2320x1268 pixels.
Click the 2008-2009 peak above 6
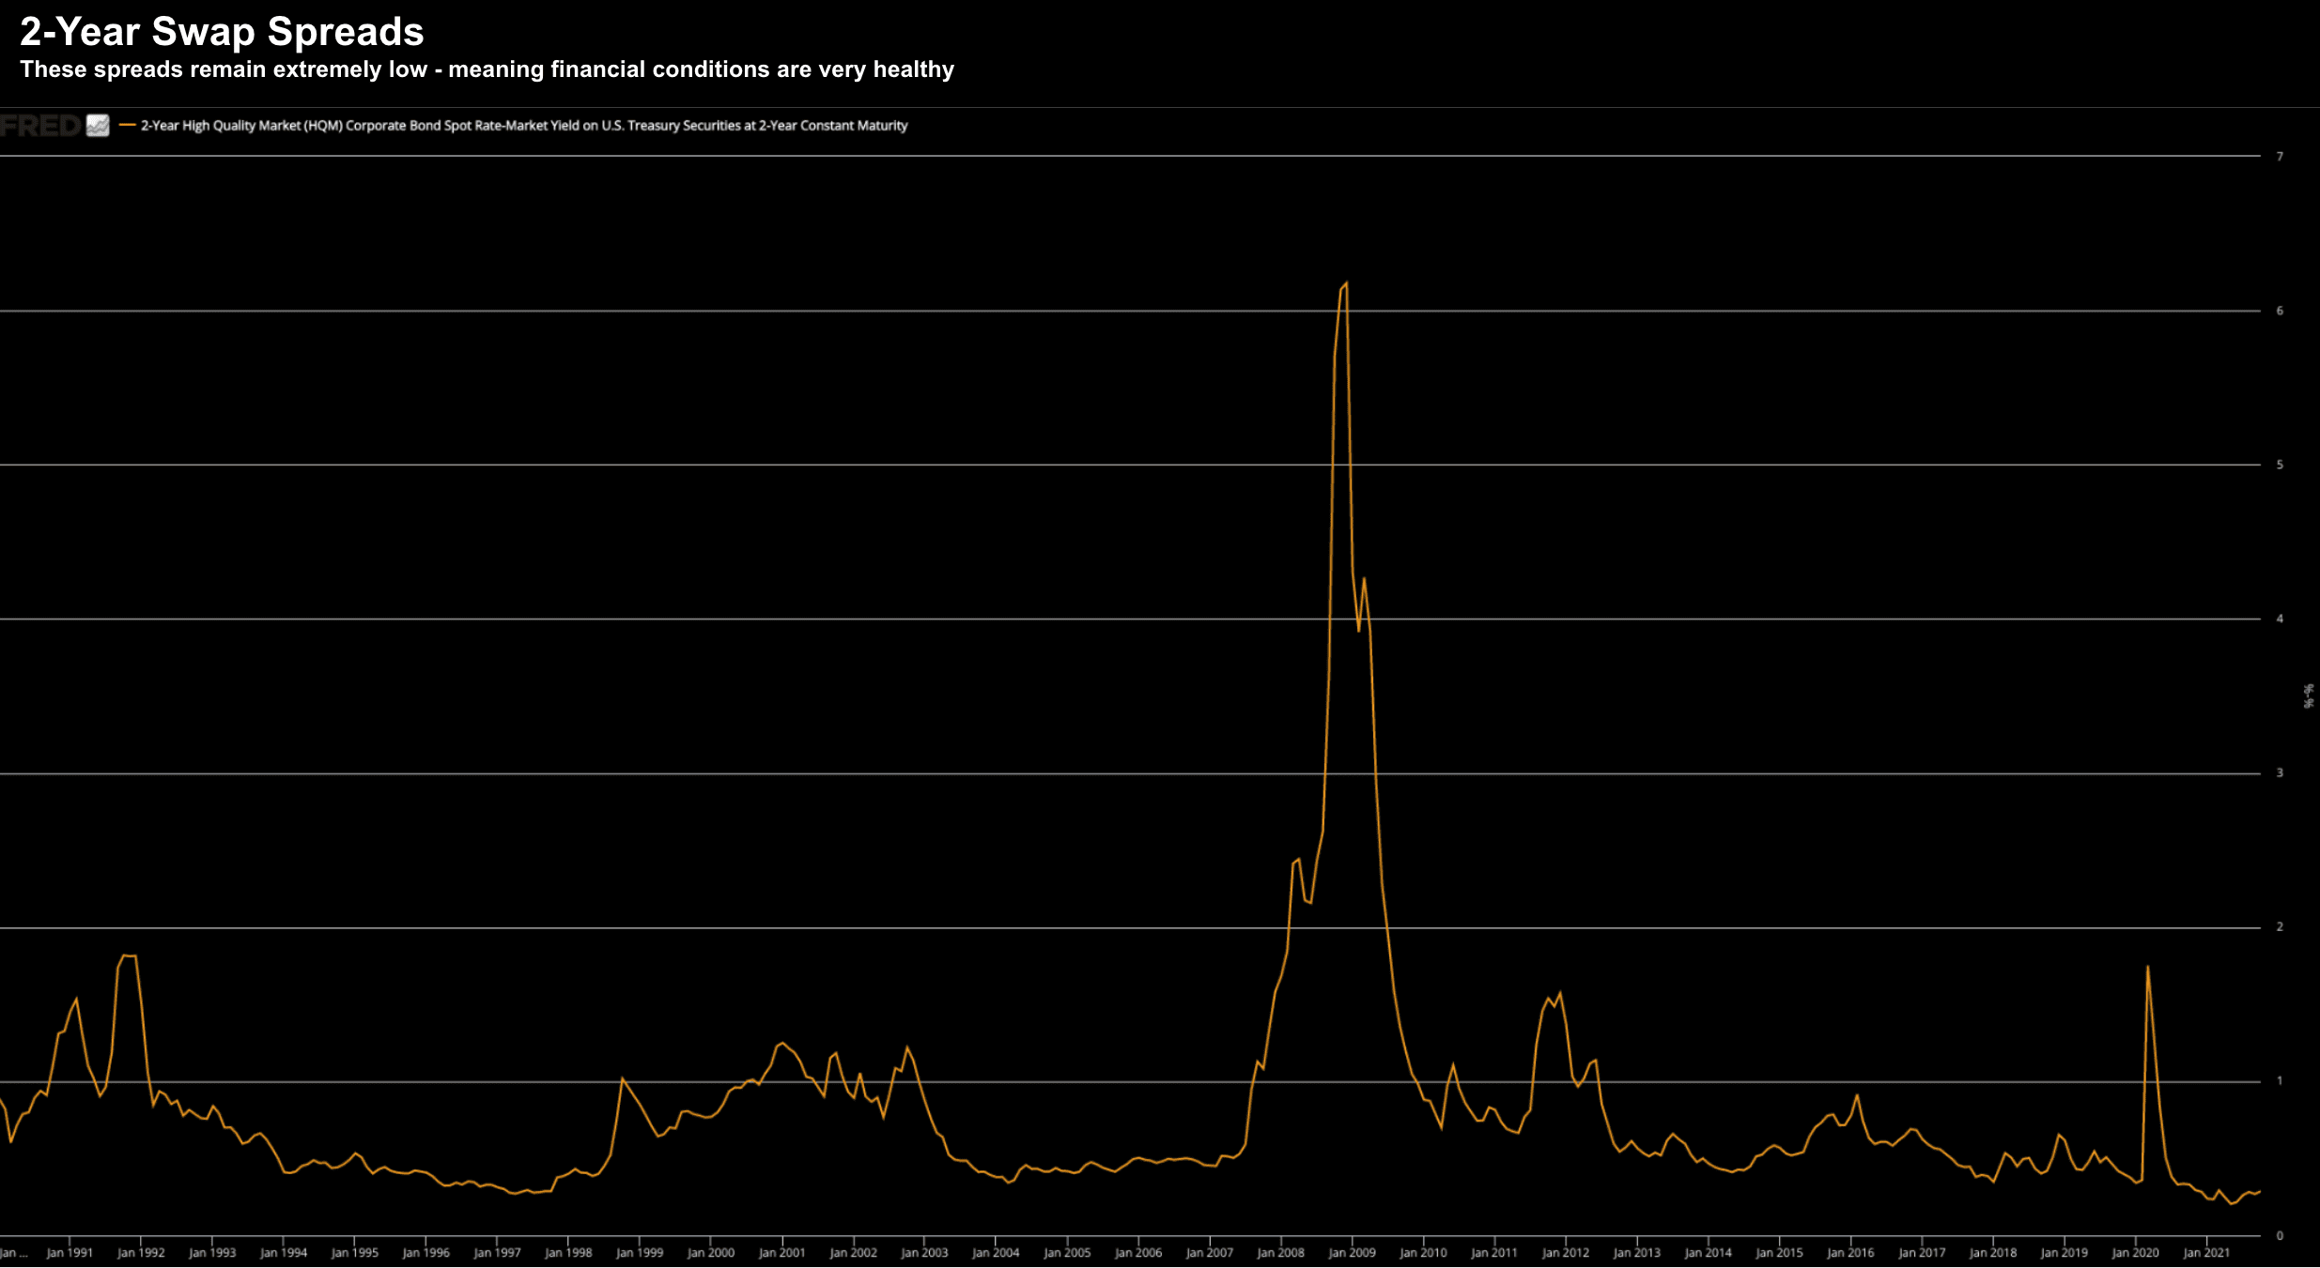point(1345,284)
